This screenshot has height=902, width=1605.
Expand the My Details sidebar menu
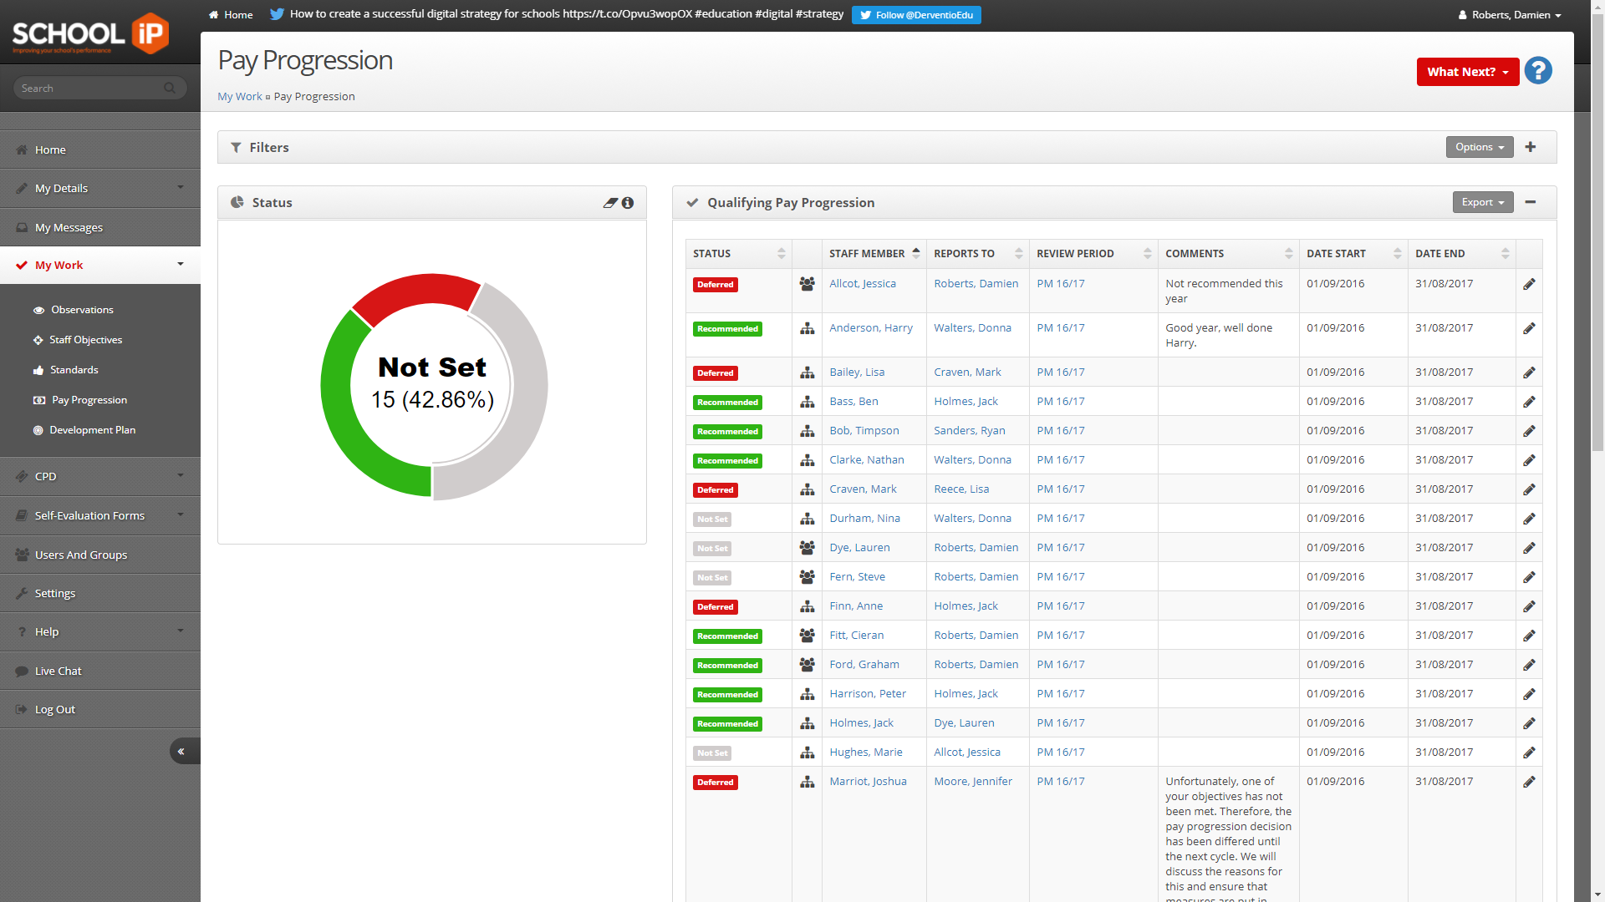click(100, 188)
